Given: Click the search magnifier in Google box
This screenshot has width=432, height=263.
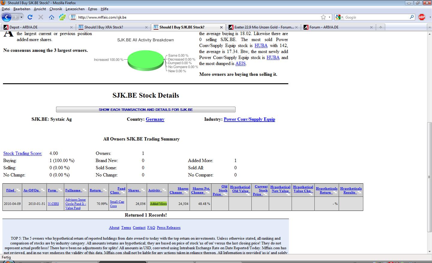Looking at the screenshot, I should click(412, 17).
